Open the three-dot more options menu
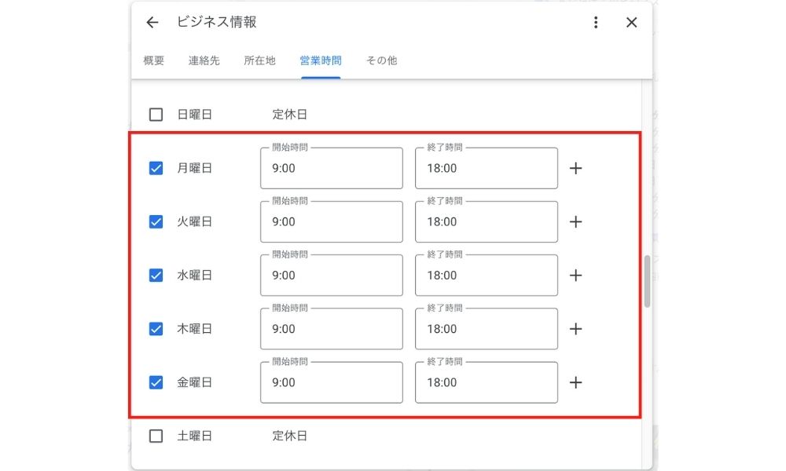This screenshot has width=786, height=471. (596, 23)
